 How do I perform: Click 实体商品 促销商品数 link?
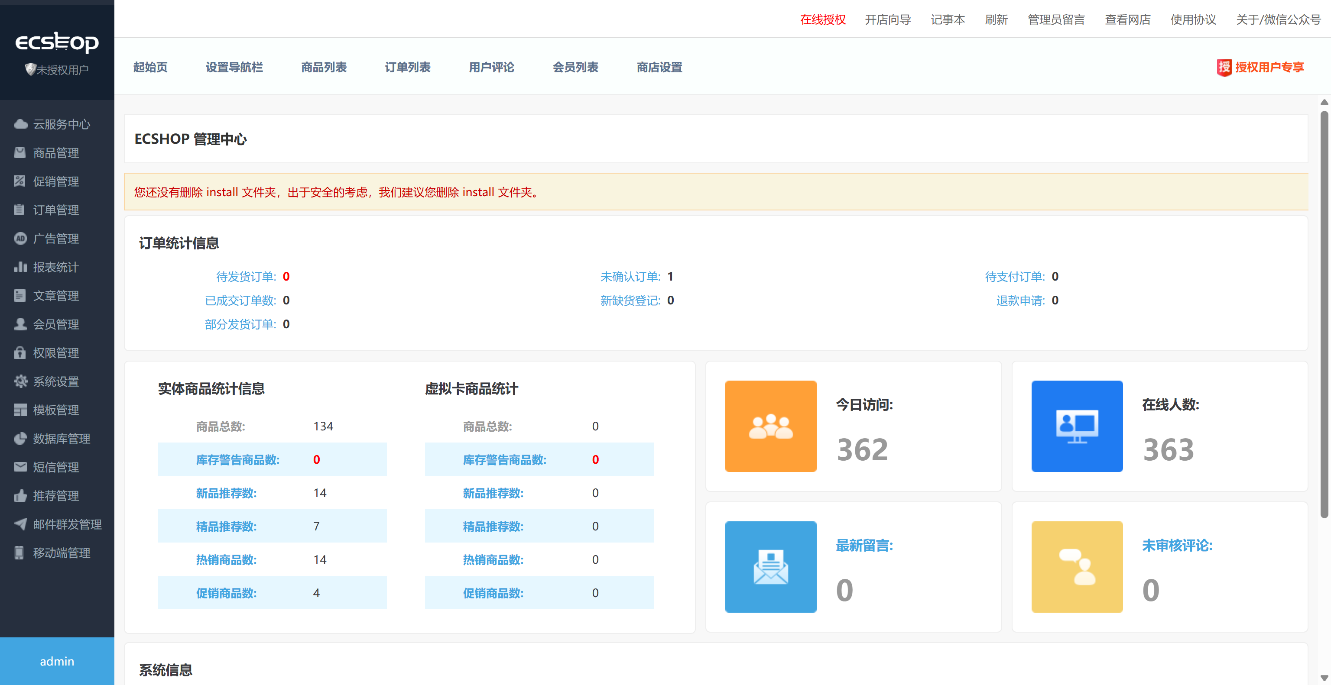(x=226, y=593)
